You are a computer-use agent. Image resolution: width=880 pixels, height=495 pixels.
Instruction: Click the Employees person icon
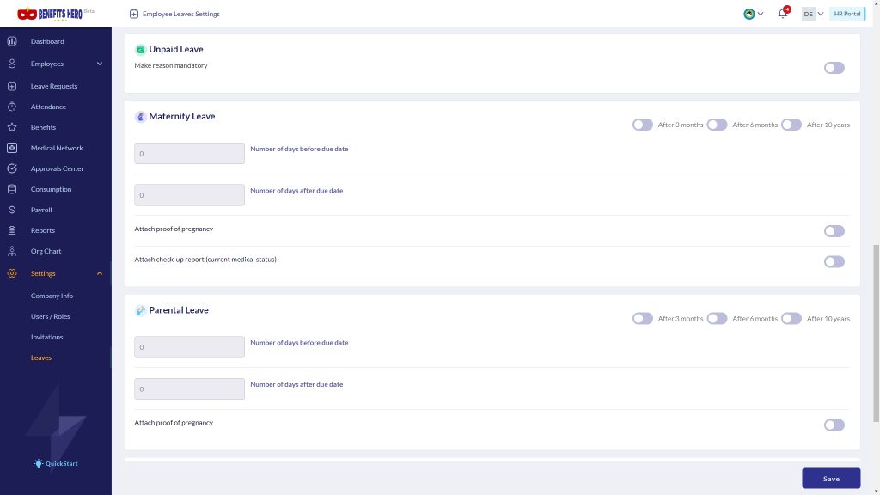12,64
